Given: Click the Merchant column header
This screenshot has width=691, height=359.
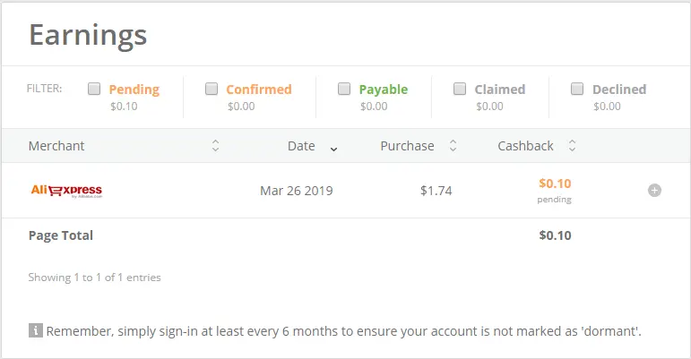Looking at the screenshot, I should pyautogui.click(x=56, y=146).
